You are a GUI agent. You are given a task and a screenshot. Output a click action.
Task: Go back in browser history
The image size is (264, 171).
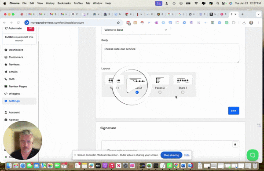(x=4, y=23)
